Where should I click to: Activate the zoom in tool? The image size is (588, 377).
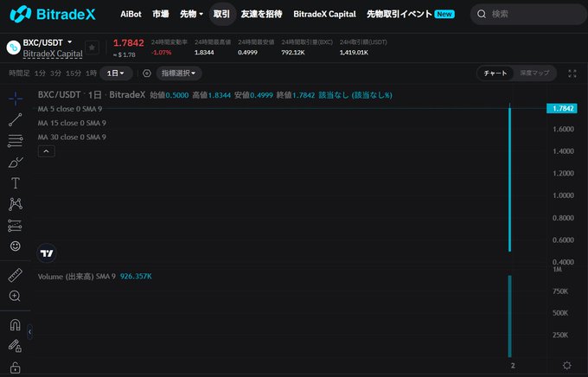(15, 296)
